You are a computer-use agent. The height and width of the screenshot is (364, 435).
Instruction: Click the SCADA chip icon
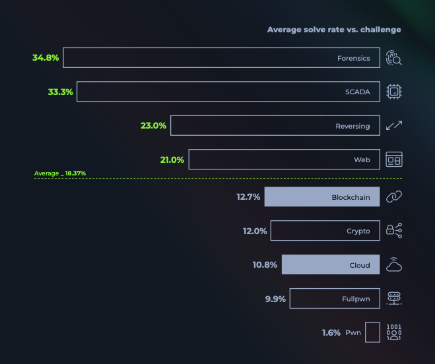click(x=394, y=92)
